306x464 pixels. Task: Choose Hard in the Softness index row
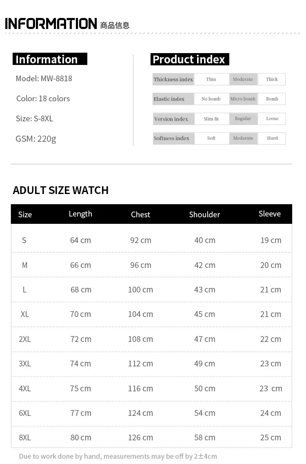[x=272, y=138]
